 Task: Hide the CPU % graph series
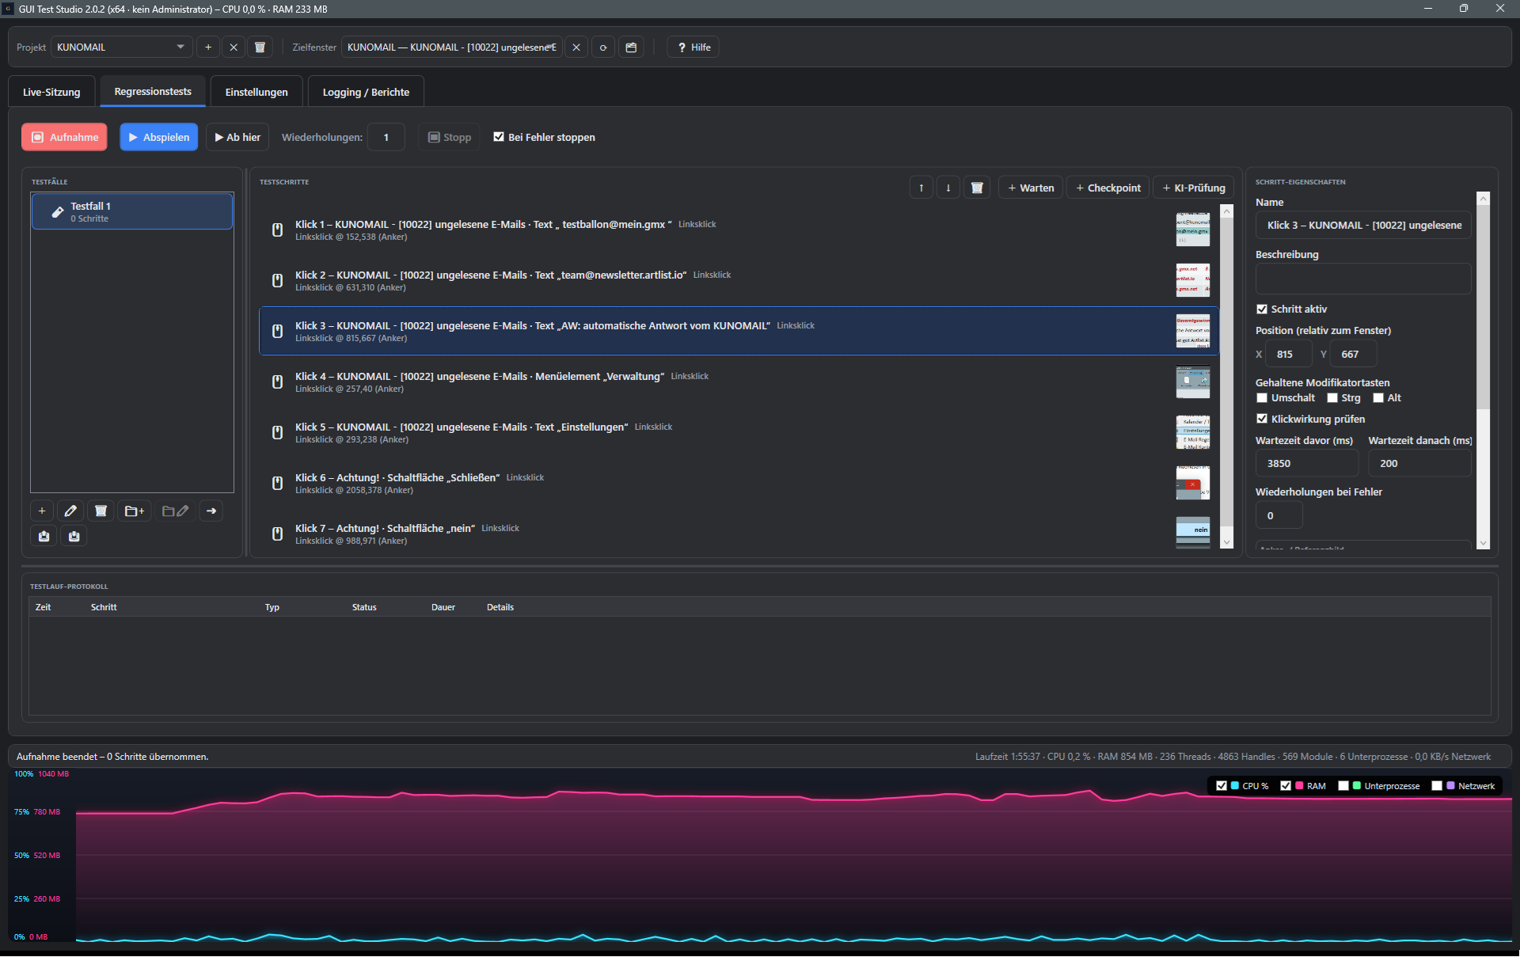point(1222,786)
